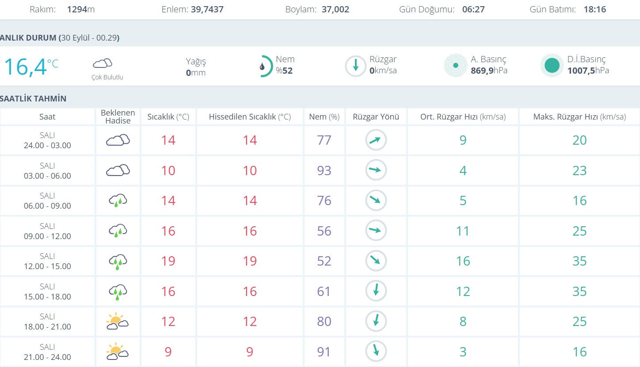Click the wind direction arrow for 03.00 - 06.00

click(376, 170)
